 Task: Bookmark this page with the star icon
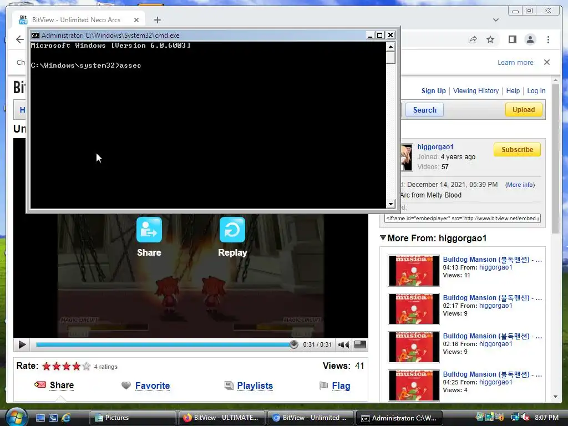click(490, 39)
